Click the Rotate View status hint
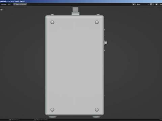 [x=15, y=120]
